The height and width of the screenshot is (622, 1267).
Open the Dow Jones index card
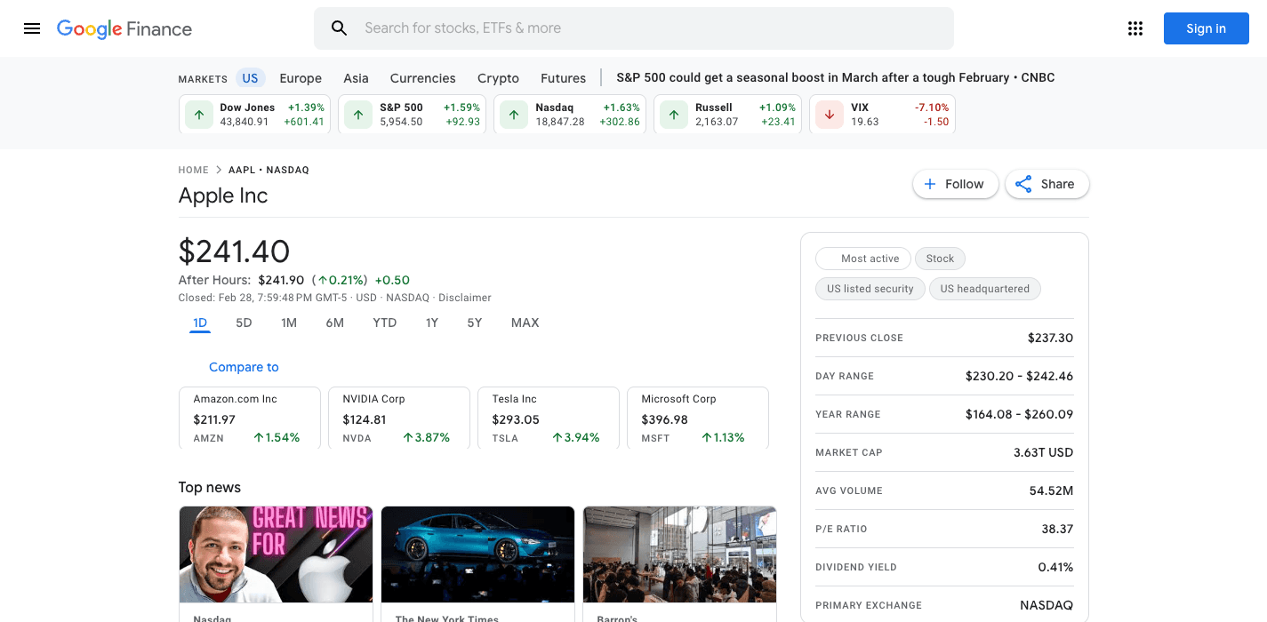(254, 115)
